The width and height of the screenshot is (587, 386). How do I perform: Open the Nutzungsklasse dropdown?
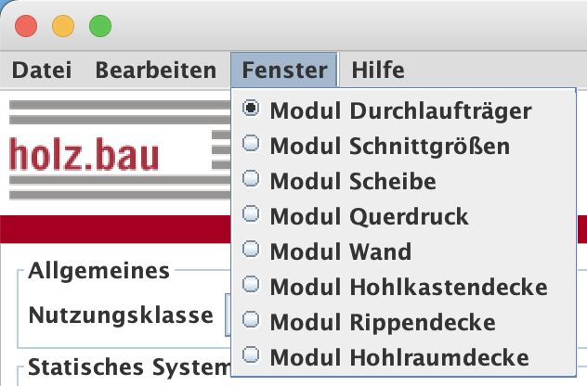[228, 315]
